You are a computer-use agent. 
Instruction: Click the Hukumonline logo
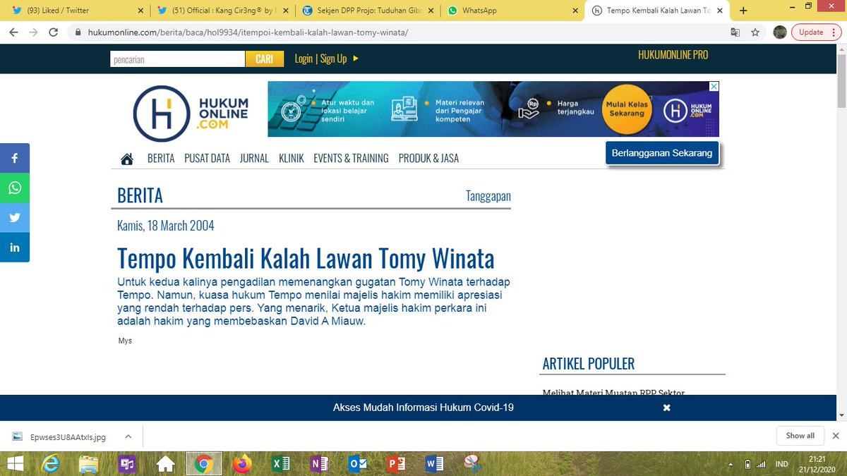coord(191,113)
